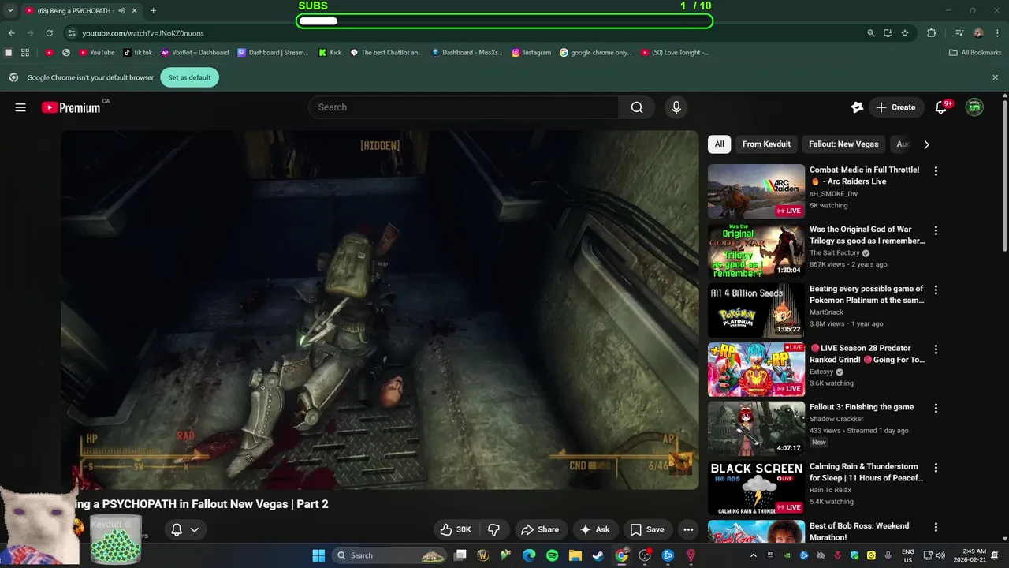This screenshot has width=1009, height=568.
Task: Like the video with 30K thumbs up
Action: click(x=455, y=529)
